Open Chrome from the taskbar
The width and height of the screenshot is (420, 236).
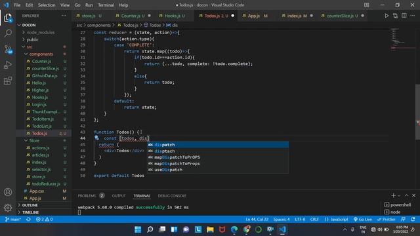click(x=247, y=229)
